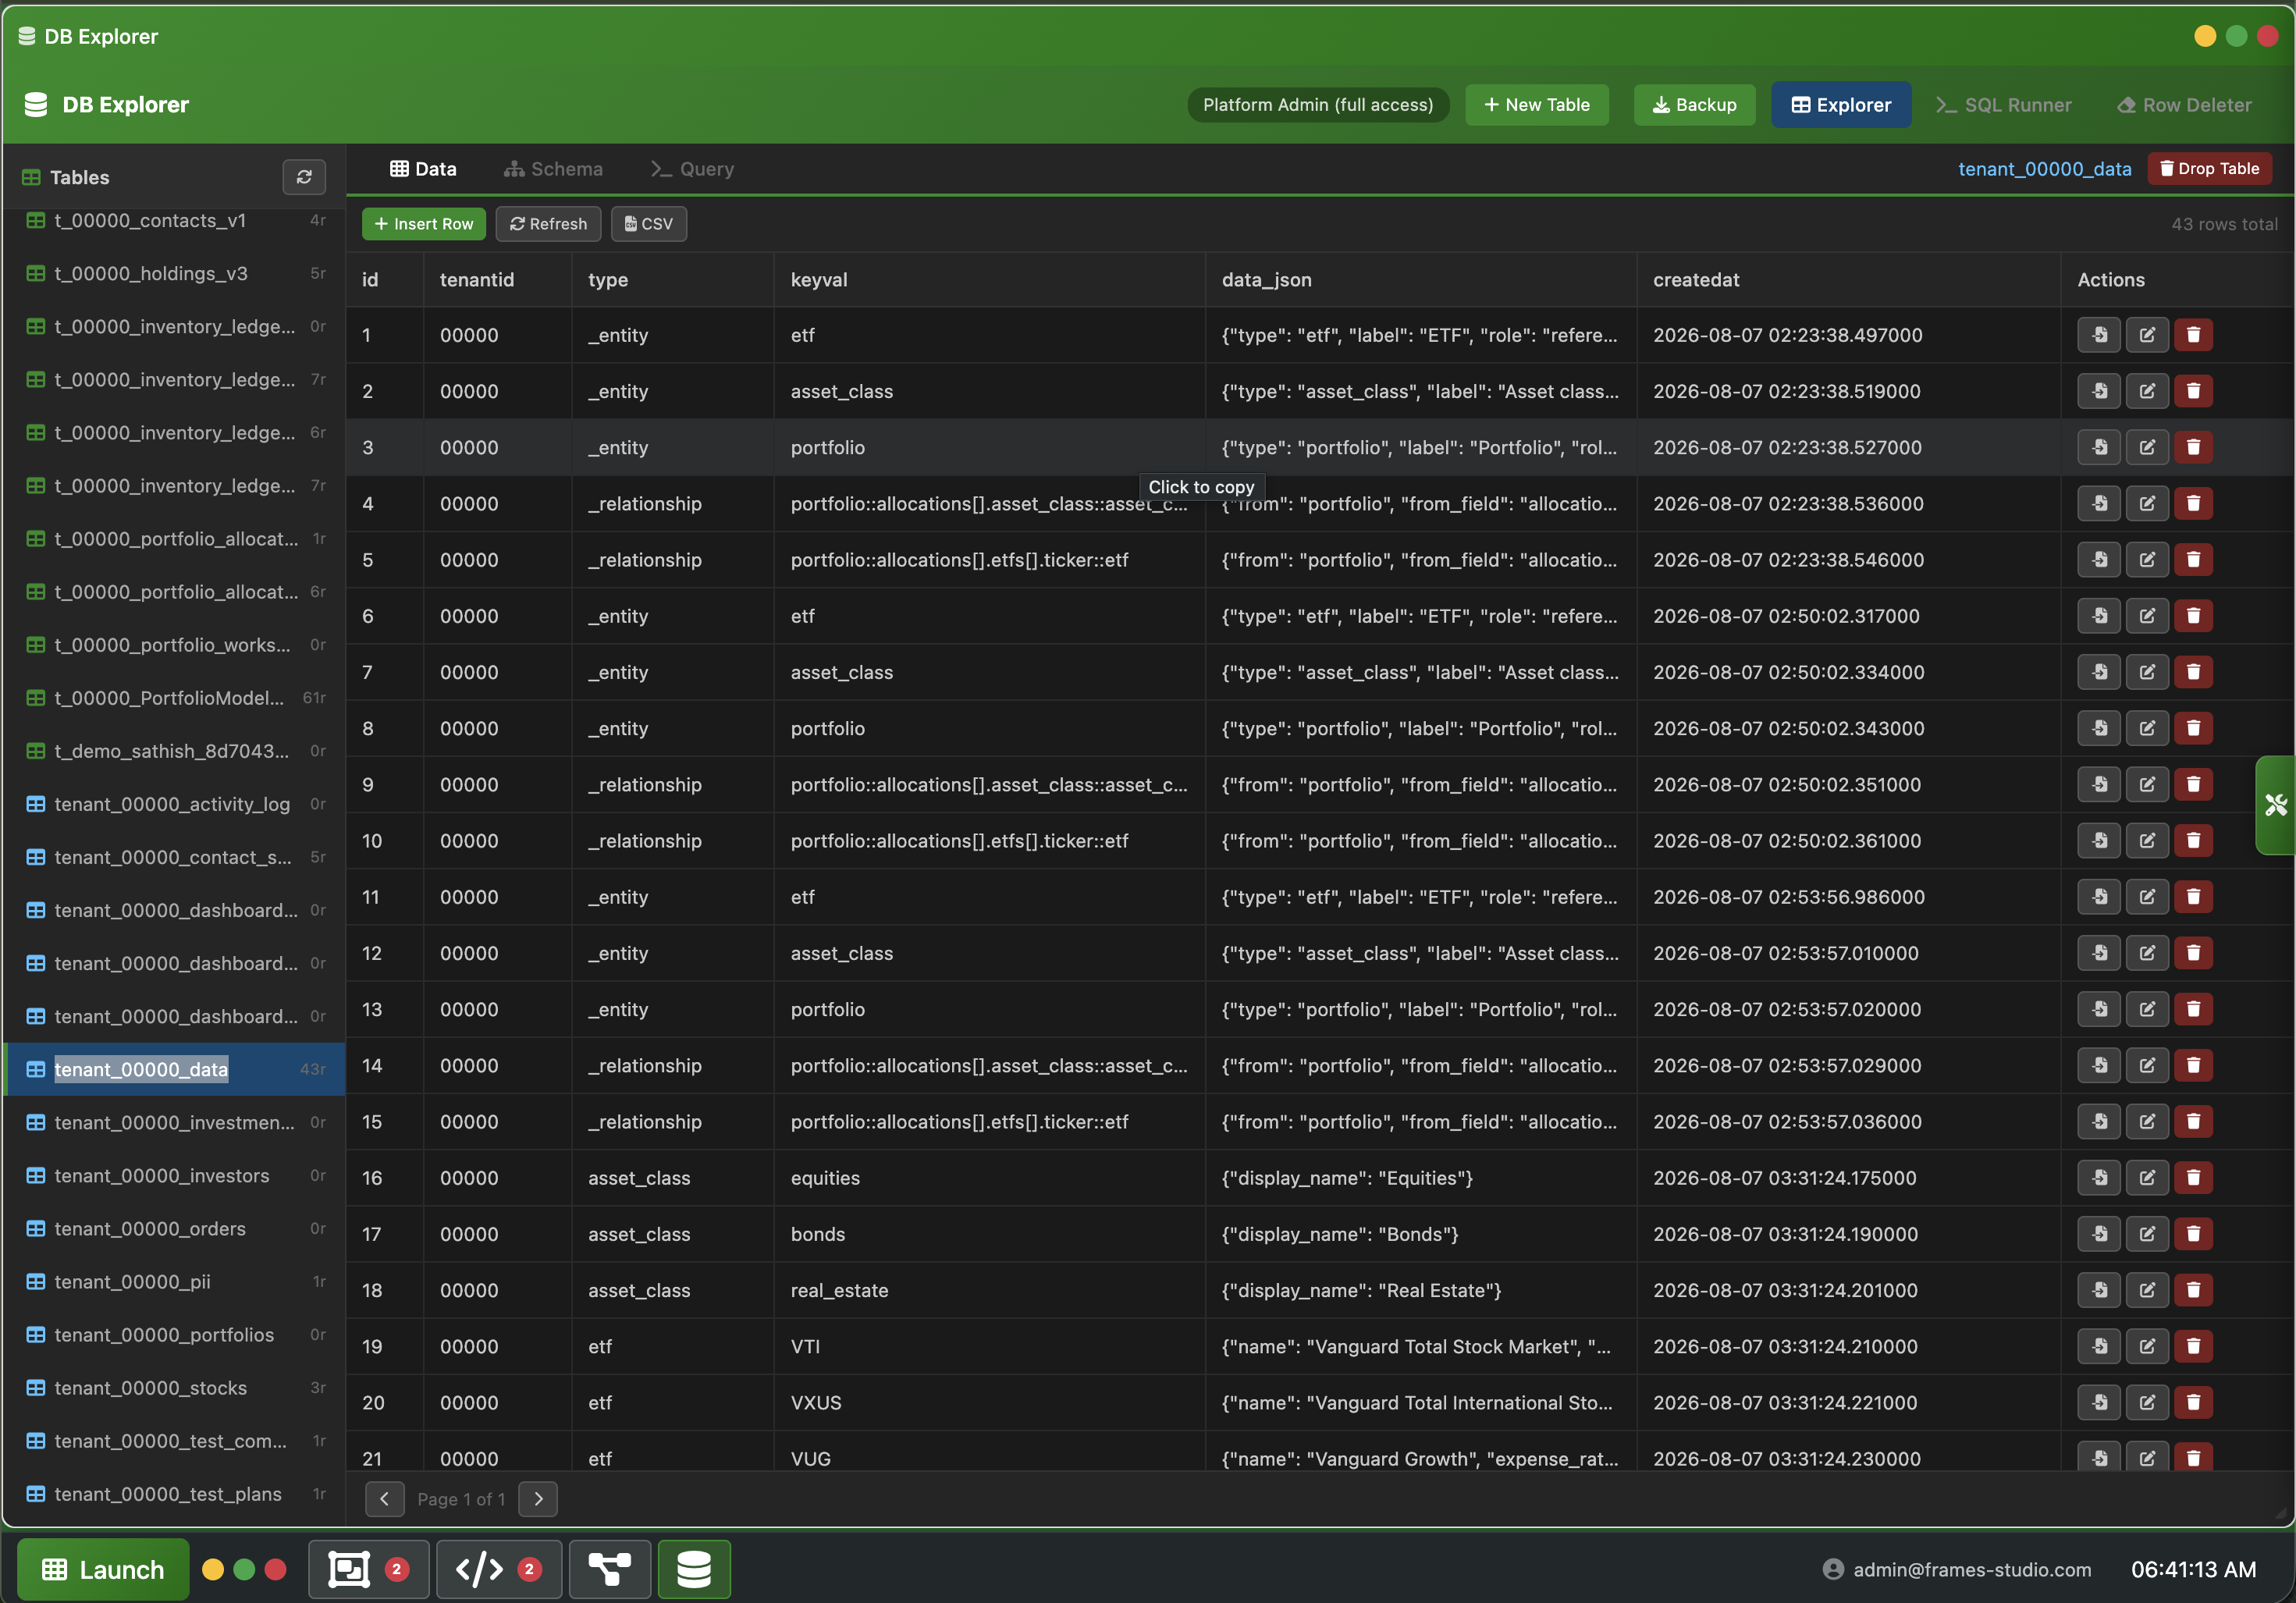Edit the VTI row with pencil icon

click(2146, 1346)
